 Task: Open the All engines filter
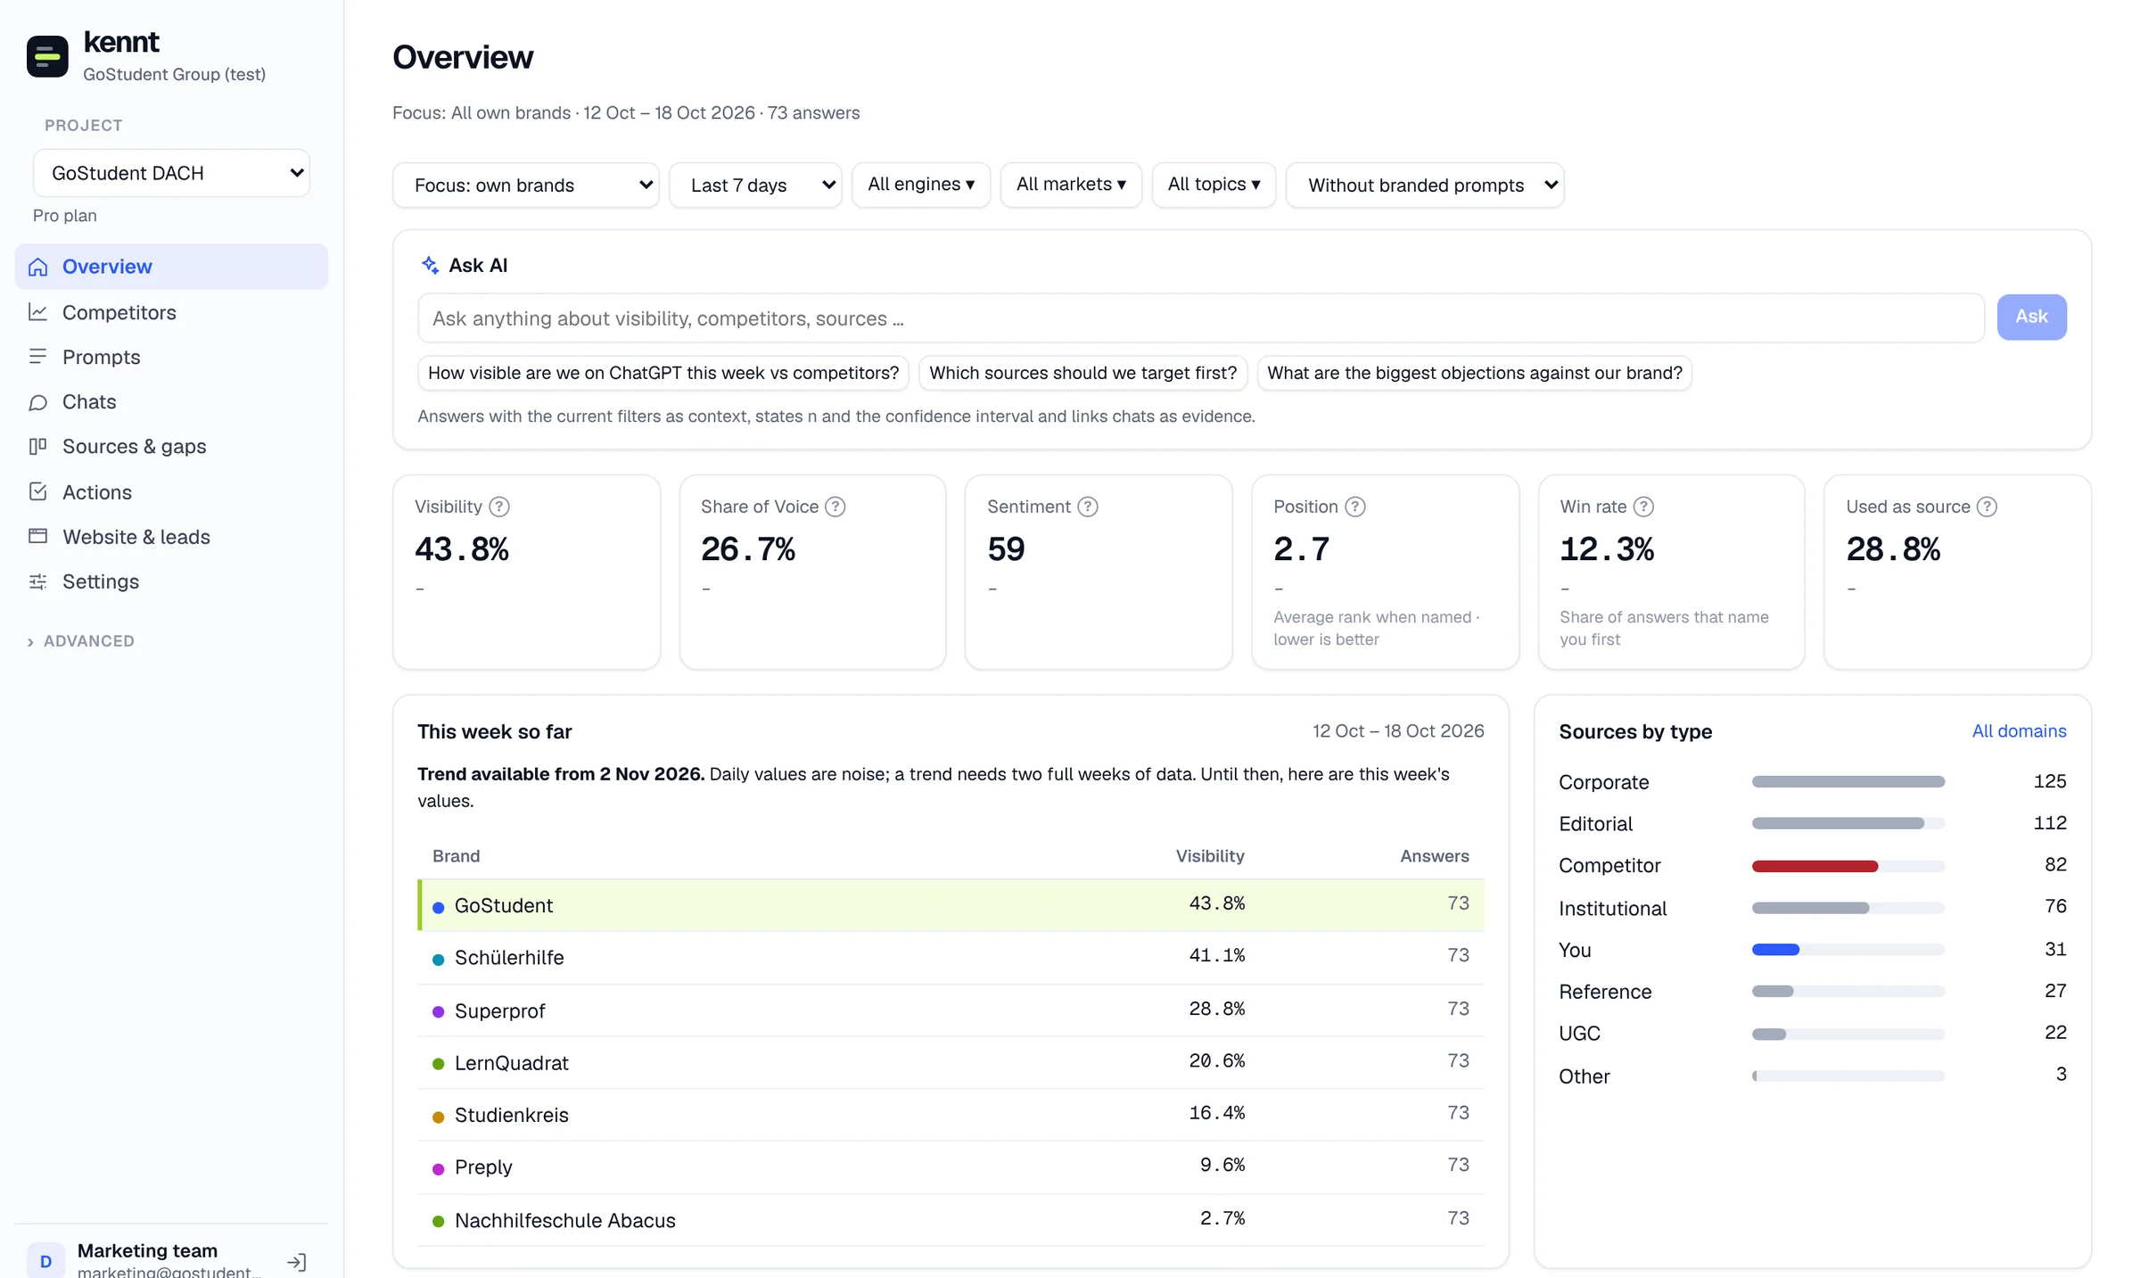point(921,185)
